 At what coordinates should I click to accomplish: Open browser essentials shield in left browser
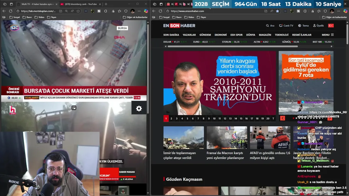(x=126, y=11)
